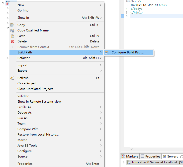
Task: Click the Properties tab icon
Action: tap(142, 156)
